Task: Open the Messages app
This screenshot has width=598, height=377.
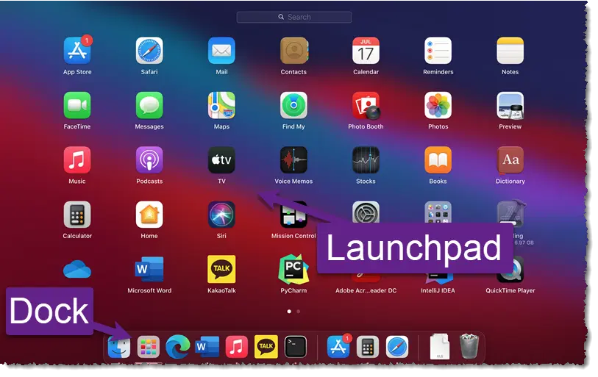Action: (x=149, y=105)
